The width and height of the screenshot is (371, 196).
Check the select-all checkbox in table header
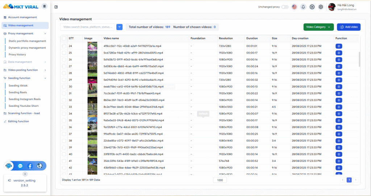64,38
